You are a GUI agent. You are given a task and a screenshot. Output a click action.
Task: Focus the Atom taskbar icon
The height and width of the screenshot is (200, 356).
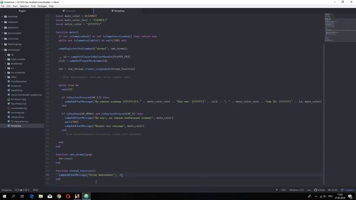(86, 196)
